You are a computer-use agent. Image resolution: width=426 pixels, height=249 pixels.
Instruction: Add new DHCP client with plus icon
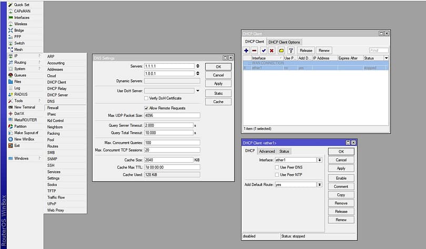click(246, 51)
